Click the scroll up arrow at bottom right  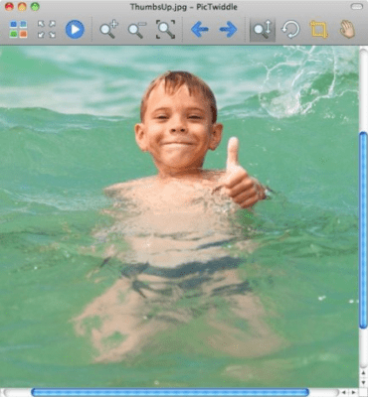click(x=363, y=373)
